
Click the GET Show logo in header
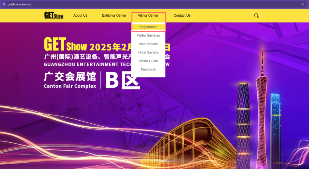coord(54,15)
